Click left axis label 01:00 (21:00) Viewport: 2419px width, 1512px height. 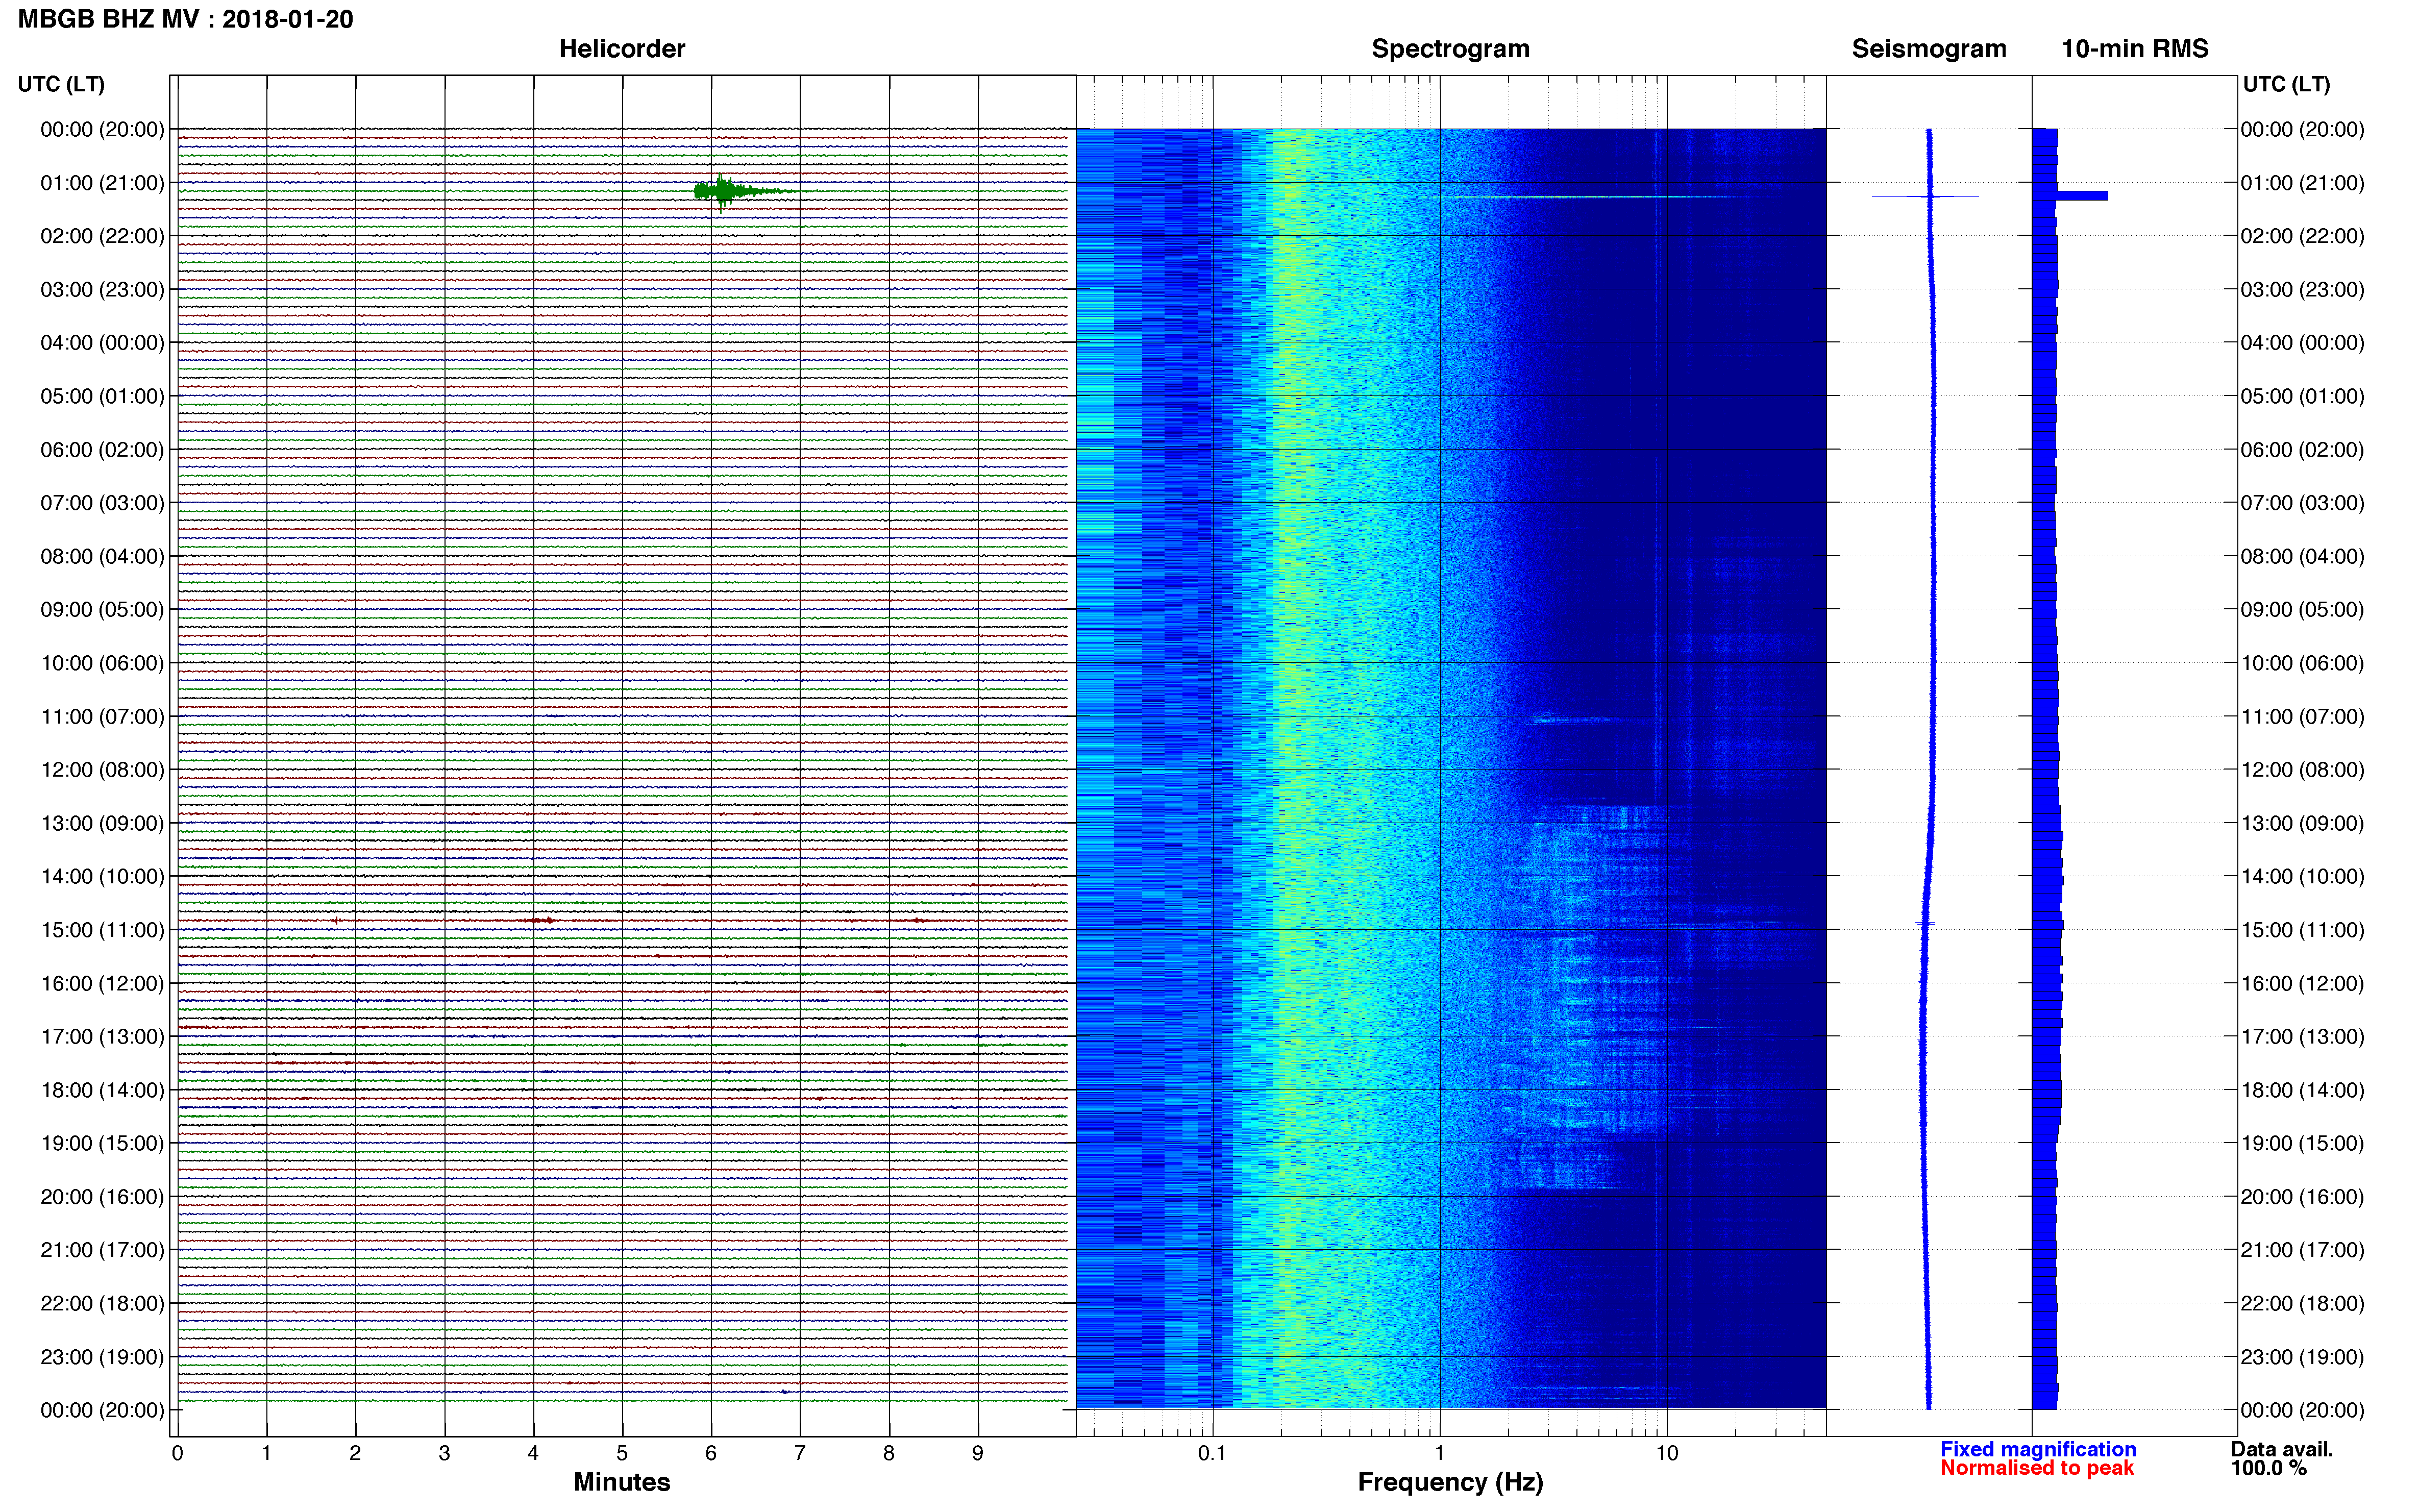click(x=102, y=183)
